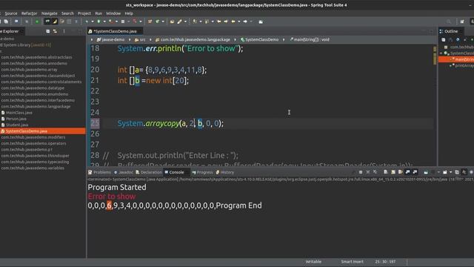Click the green Run button in the main toolbar

pyautogui.click(x=99, y=22)
